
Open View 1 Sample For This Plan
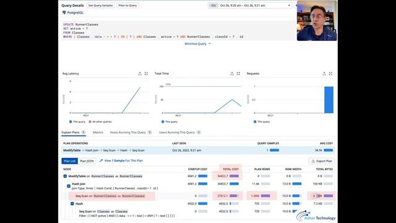click(121, 160)
